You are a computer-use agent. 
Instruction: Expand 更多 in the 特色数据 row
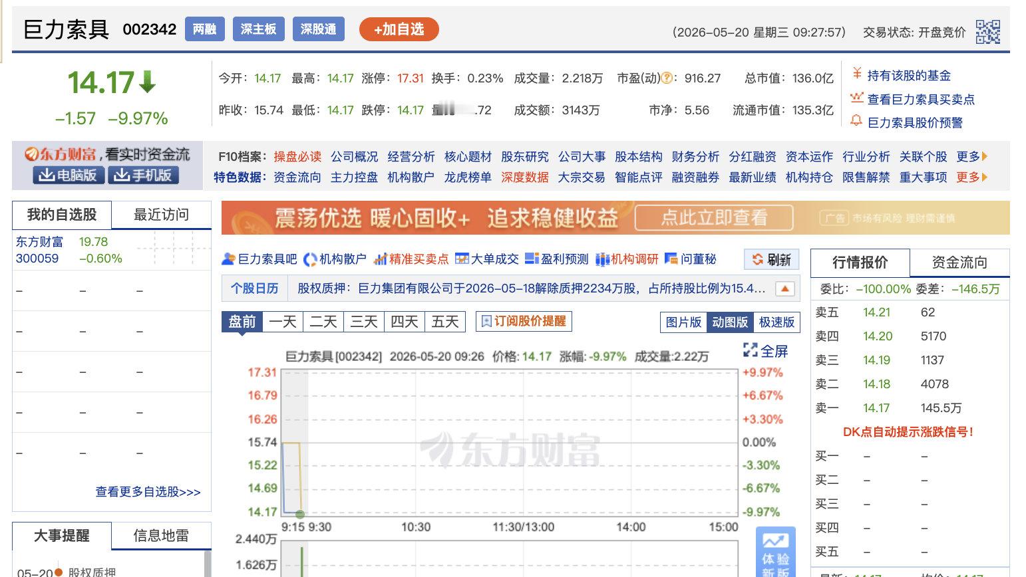(972, 177)
